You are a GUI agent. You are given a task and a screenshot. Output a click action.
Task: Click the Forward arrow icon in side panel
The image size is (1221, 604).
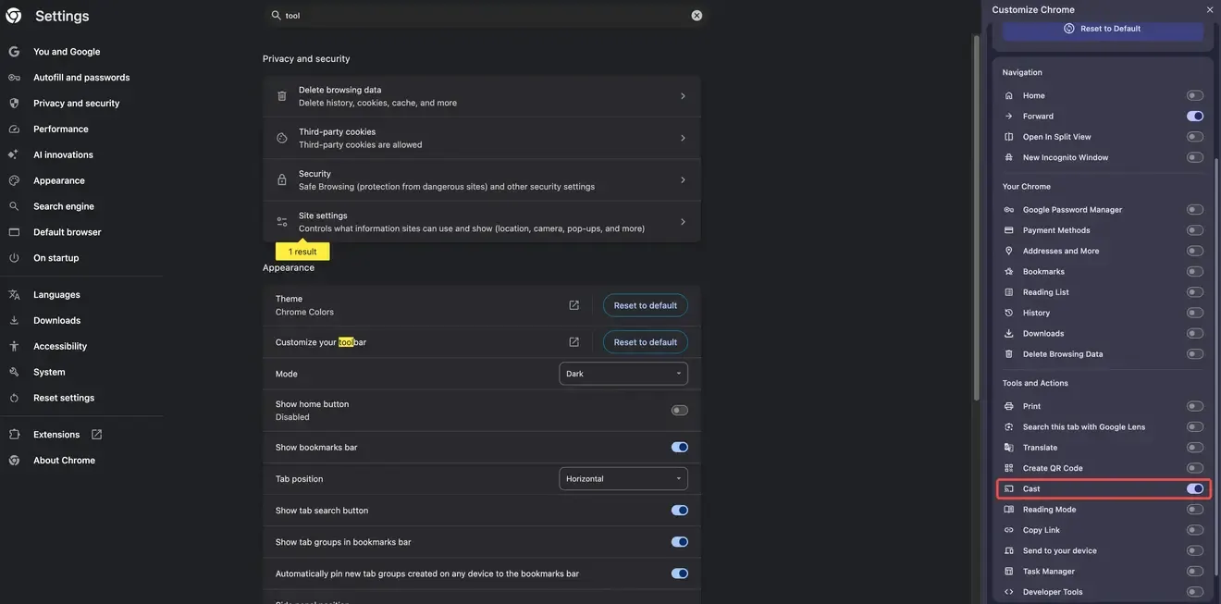tap(1009, 117)
